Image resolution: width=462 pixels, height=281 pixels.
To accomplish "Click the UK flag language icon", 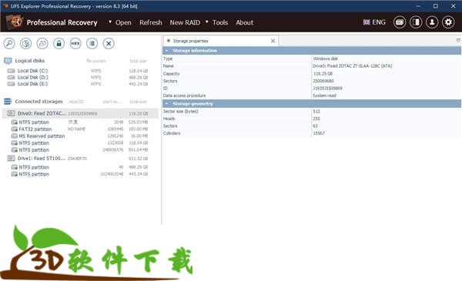I will (x=367, y=22).
